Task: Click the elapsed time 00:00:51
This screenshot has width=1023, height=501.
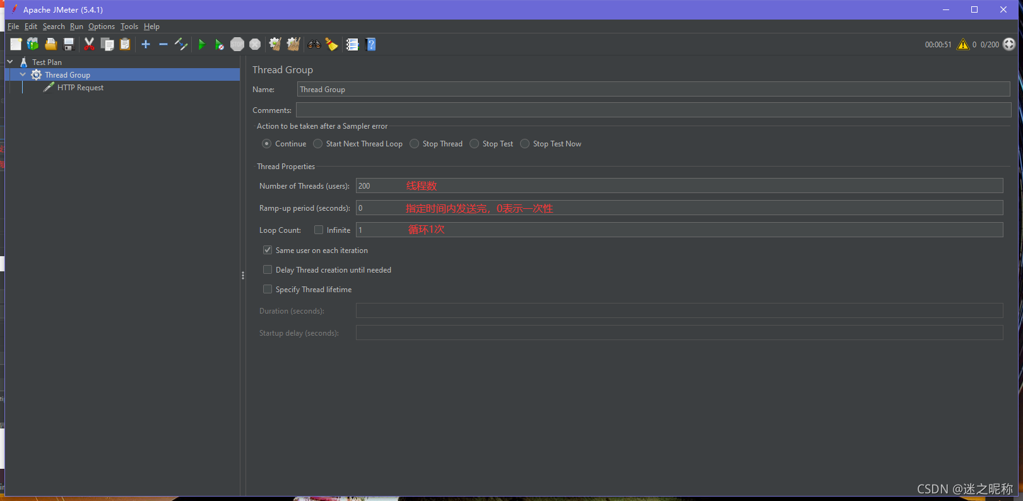Action: pos(938,45)
